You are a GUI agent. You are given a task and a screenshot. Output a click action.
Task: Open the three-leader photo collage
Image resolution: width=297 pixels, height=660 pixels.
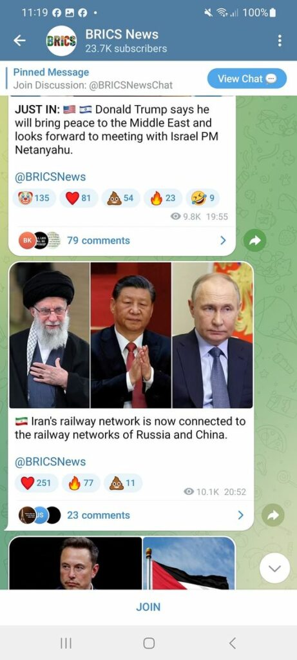pos(131,335)
